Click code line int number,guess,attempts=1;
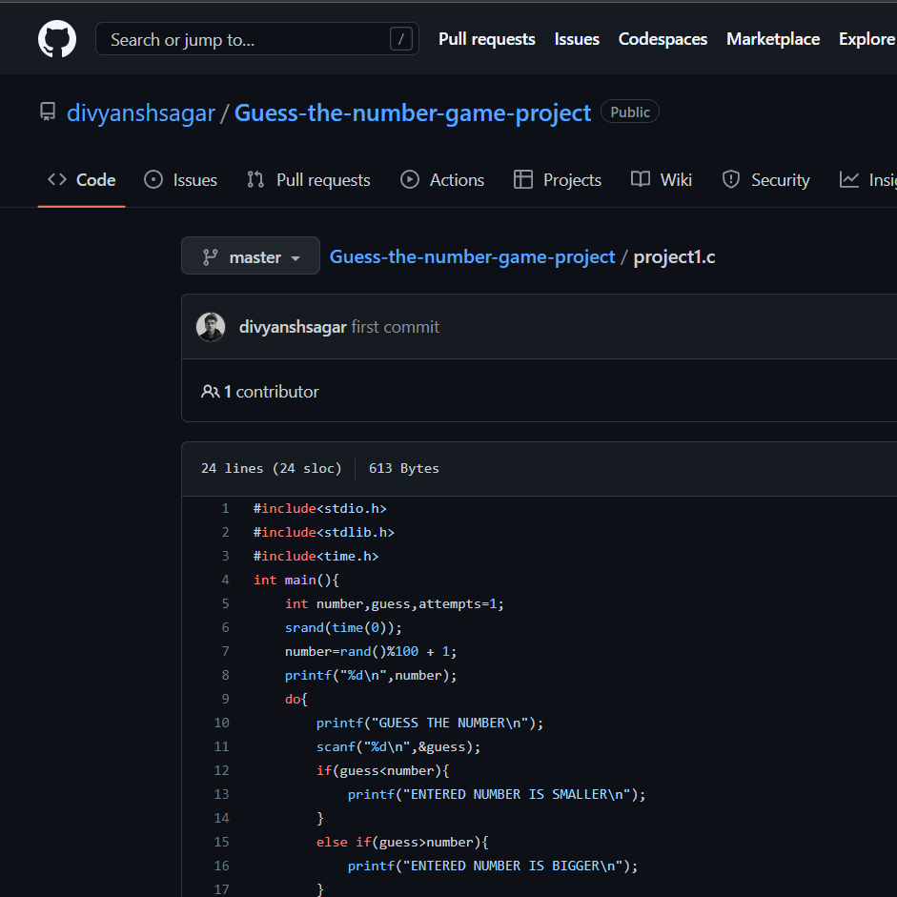The height and width of the screenshot is (897, 897). [x=394, y=603]
